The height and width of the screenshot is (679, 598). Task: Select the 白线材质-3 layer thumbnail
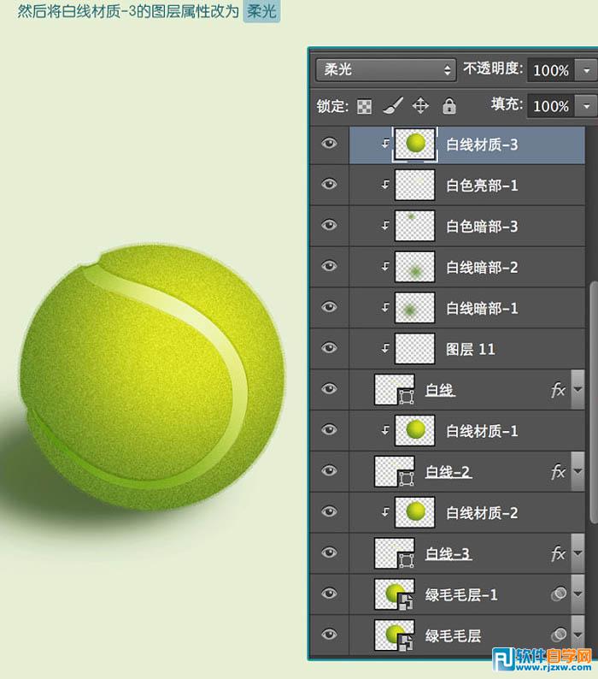pyautogui.click(x=415, y=144)
